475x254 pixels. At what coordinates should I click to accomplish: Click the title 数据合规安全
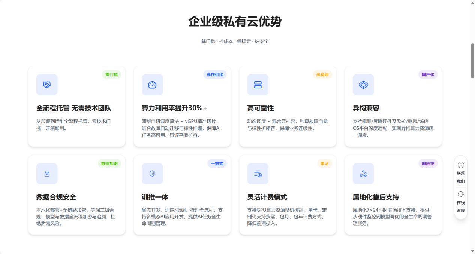click(56, 197)
